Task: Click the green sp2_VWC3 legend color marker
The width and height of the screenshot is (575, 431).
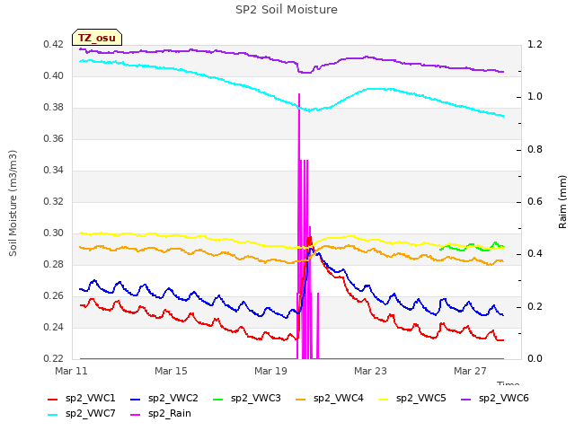Action: coord(218,399)
